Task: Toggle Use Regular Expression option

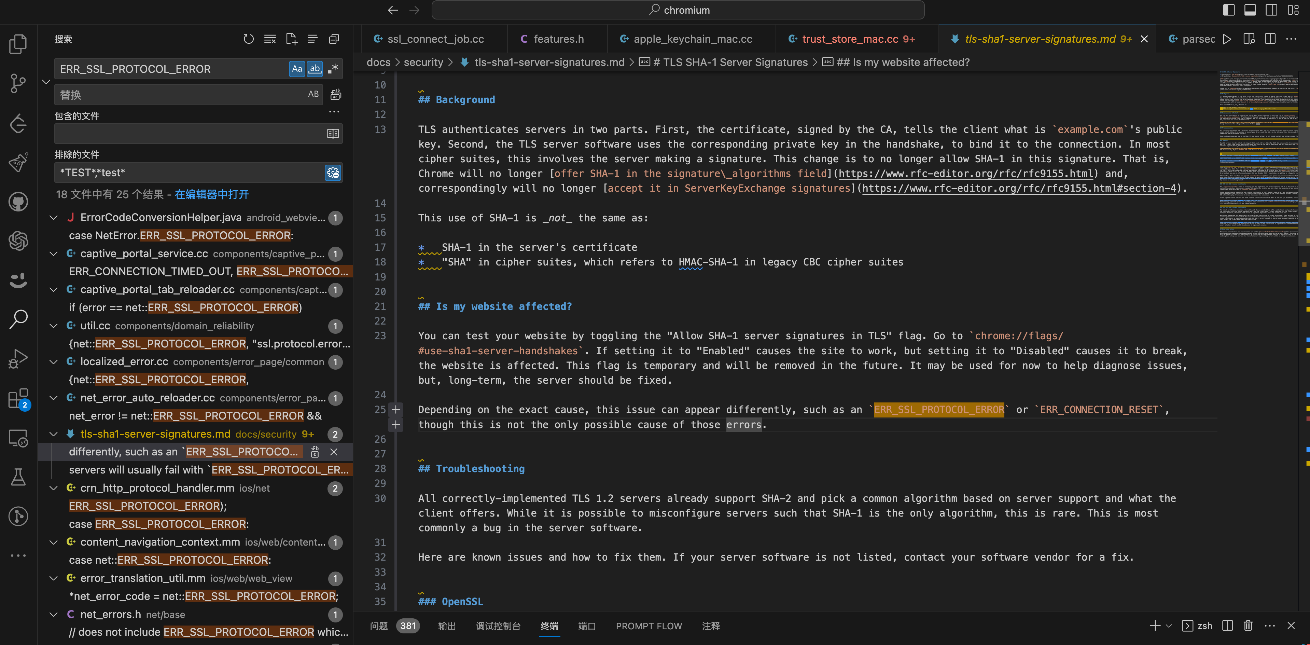Action: [x=333, y=69]
